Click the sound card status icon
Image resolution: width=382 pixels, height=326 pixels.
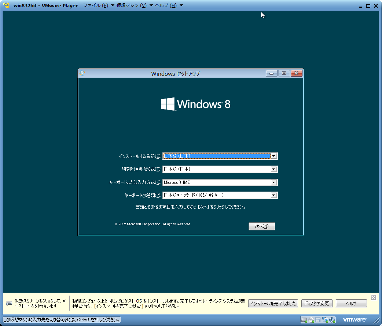point(332,320)
